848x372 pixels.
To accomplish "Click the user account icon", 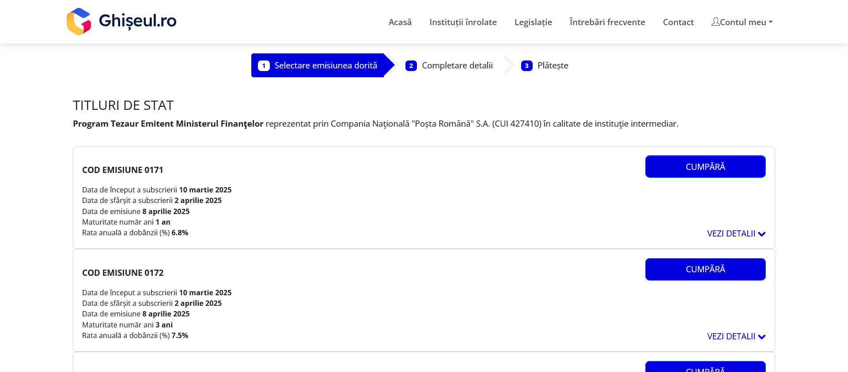I will point(715,22).
